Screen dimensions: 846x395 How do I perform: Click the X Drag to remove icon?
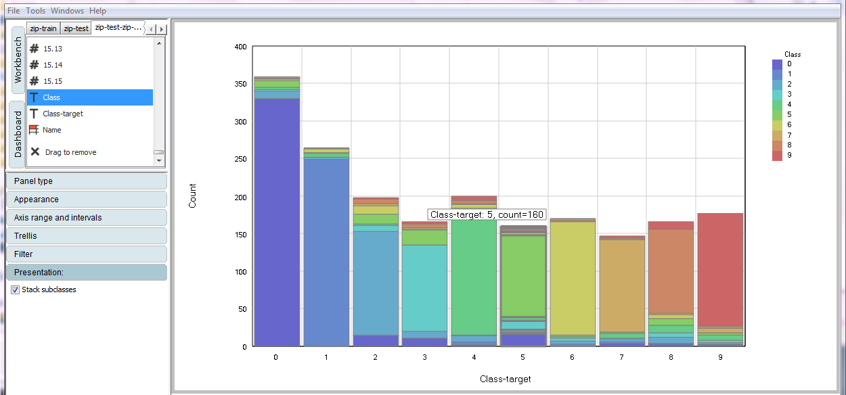point(35,152)
